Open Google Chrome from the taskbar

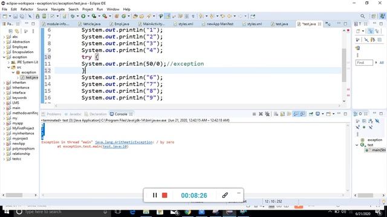pyautogui.click(x=188, y=212)
